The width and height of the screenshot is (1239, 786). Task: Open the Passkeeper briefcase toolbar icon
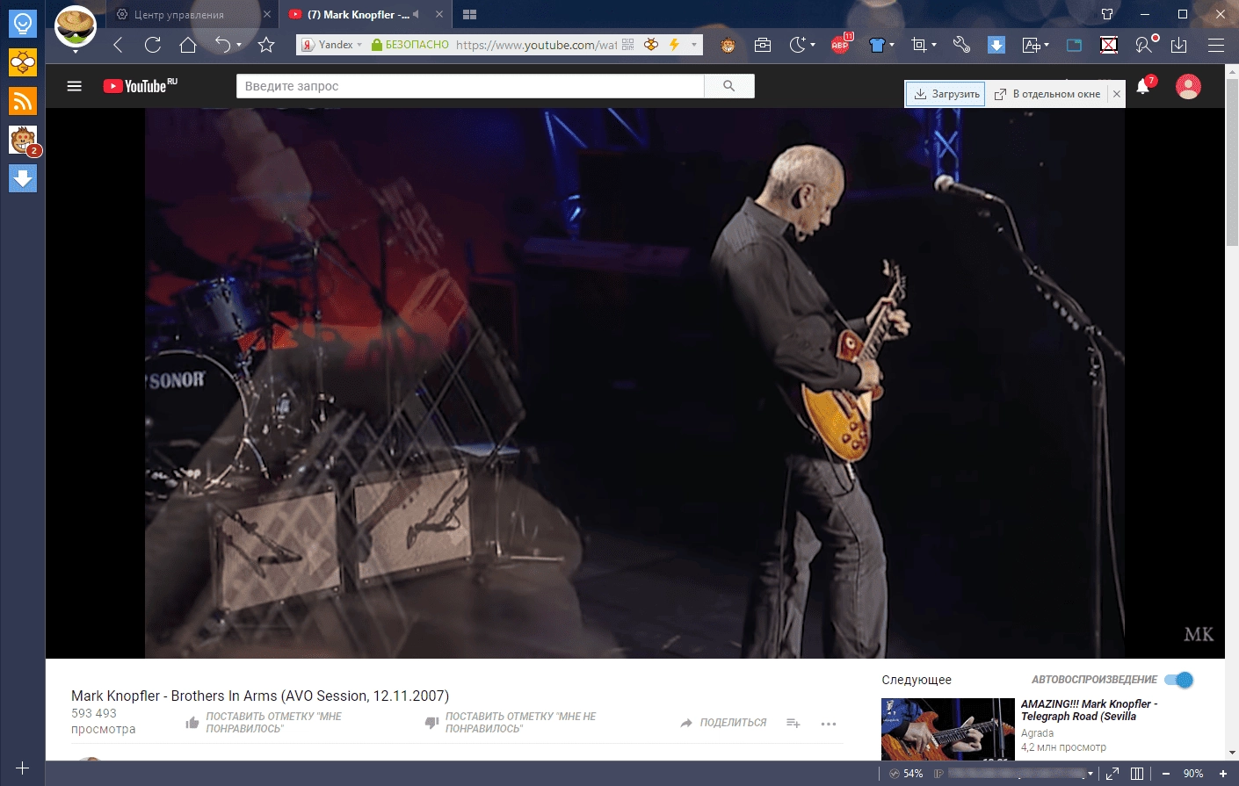(x=763, y=45)
